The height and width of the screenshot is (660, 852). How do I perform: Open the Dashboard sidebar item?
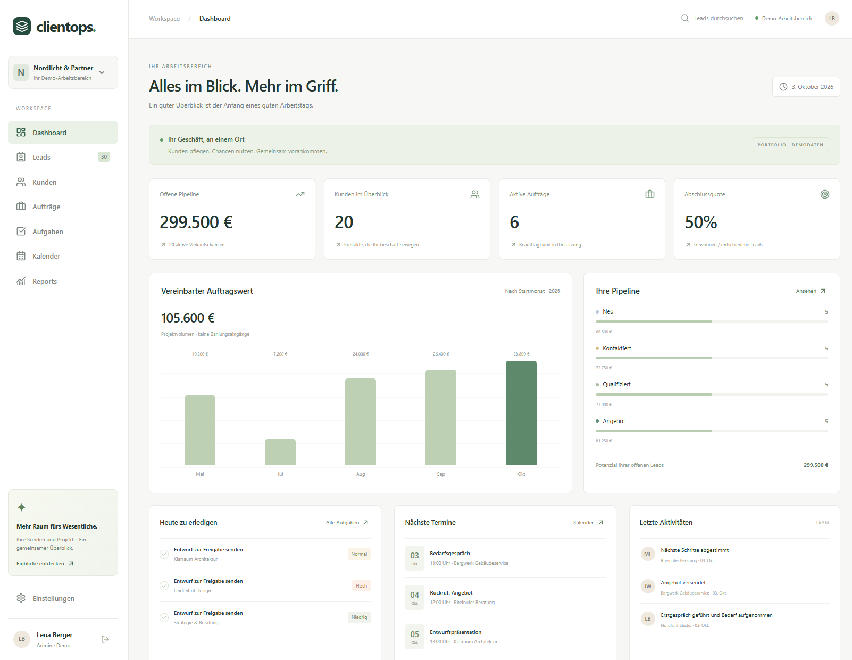(x=63, y=133)
